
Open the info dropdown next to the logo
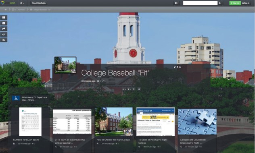[22, 3]
